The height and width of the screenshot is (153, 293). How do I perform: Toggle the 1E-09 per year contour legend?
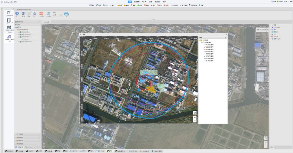(209, 61)
